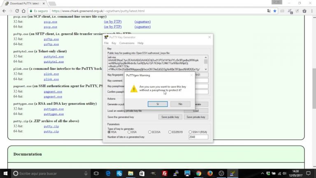Open File Explorer from the taskbar
This screenshot has height=178, width=316.
point(130,173)
